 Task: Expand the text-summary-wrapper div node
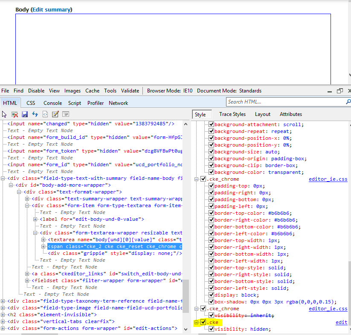(27, 199)
